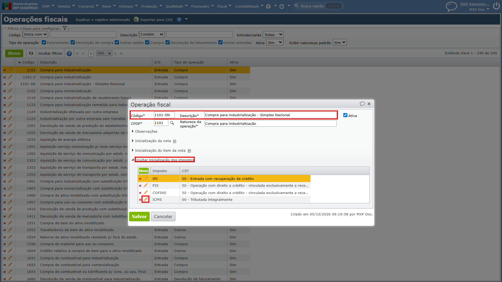This screenshot has width=502, height=282.
Task: Click the Cancelar button
Action: click(x=163, y=216)
